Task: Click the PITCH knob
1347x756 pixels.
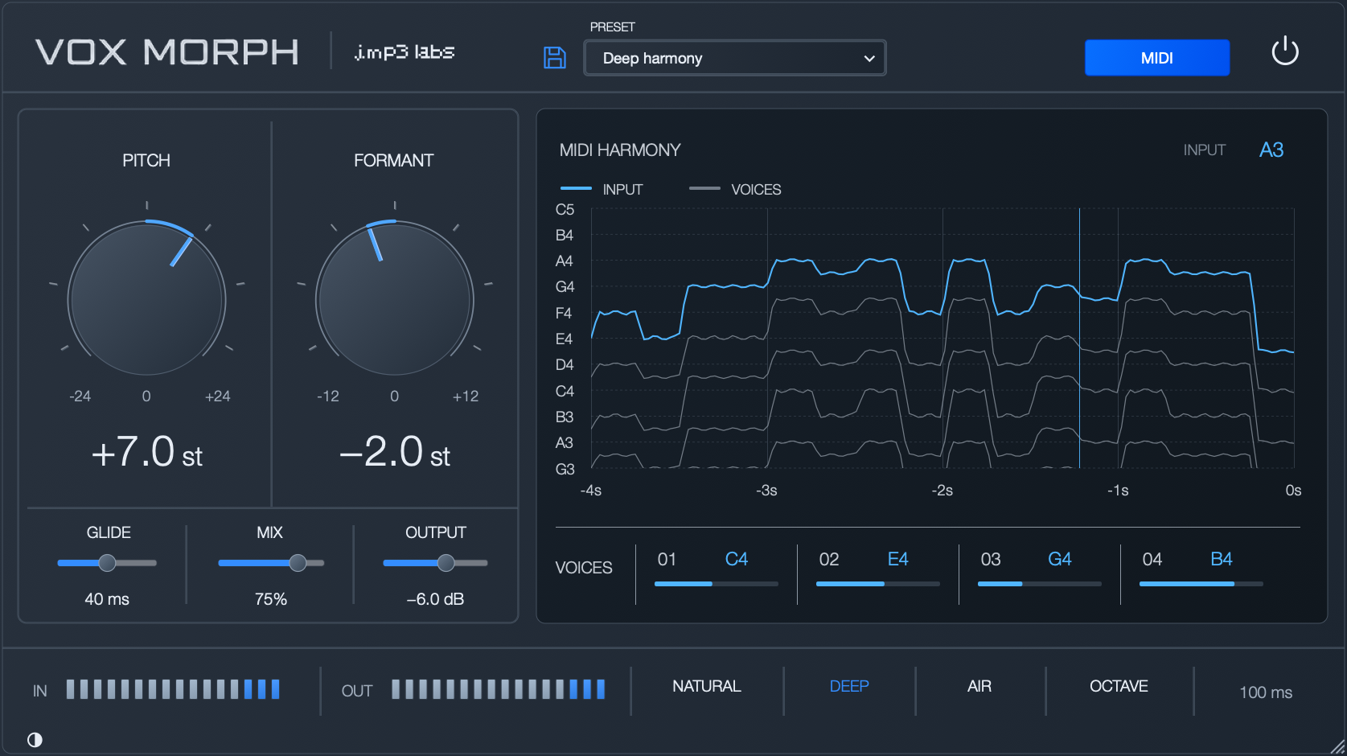Action: pos(146,299)
